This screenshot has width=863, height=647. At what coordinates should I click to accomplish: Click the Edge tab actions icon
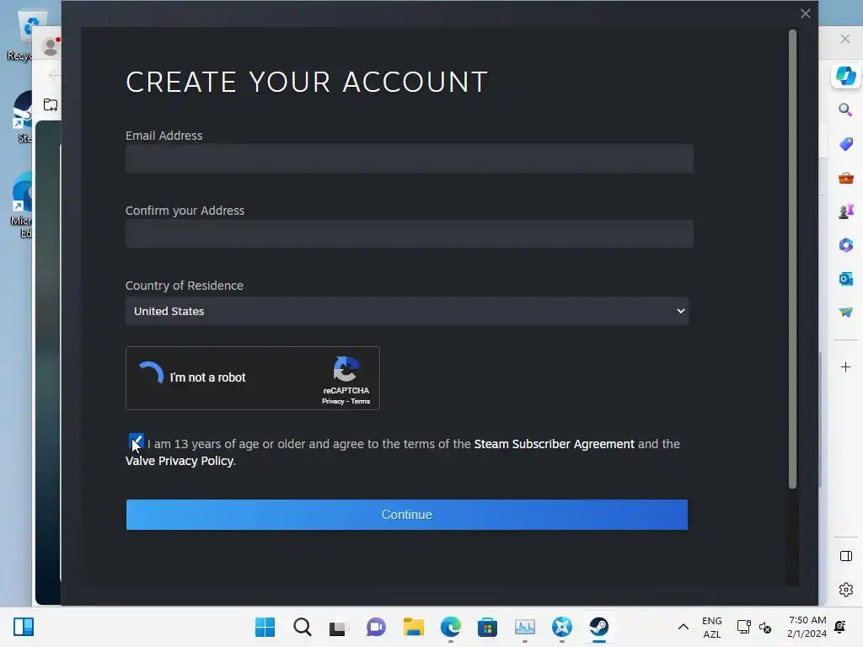click(x=51, y=104)
